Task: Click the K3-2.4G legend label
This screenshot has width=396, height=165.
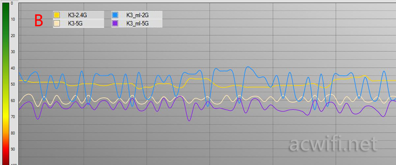Action: tap(77, 15)
